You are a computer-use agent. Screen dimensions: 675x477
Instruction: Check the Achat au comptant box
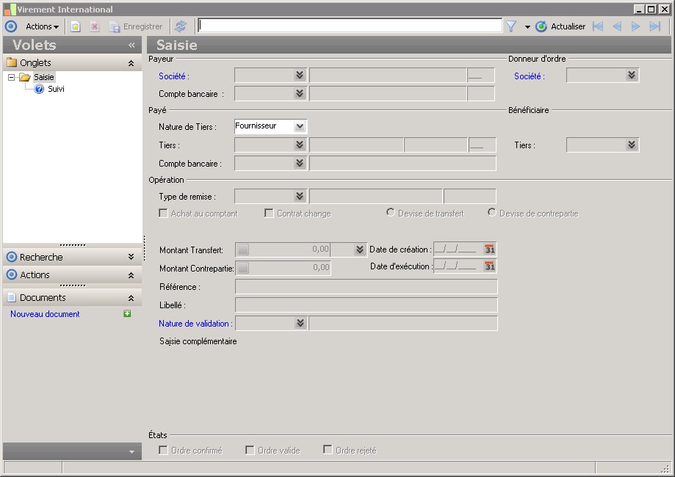point(163,214)
